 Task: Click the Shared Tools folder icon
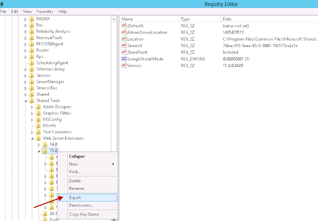tap(32, 101)
